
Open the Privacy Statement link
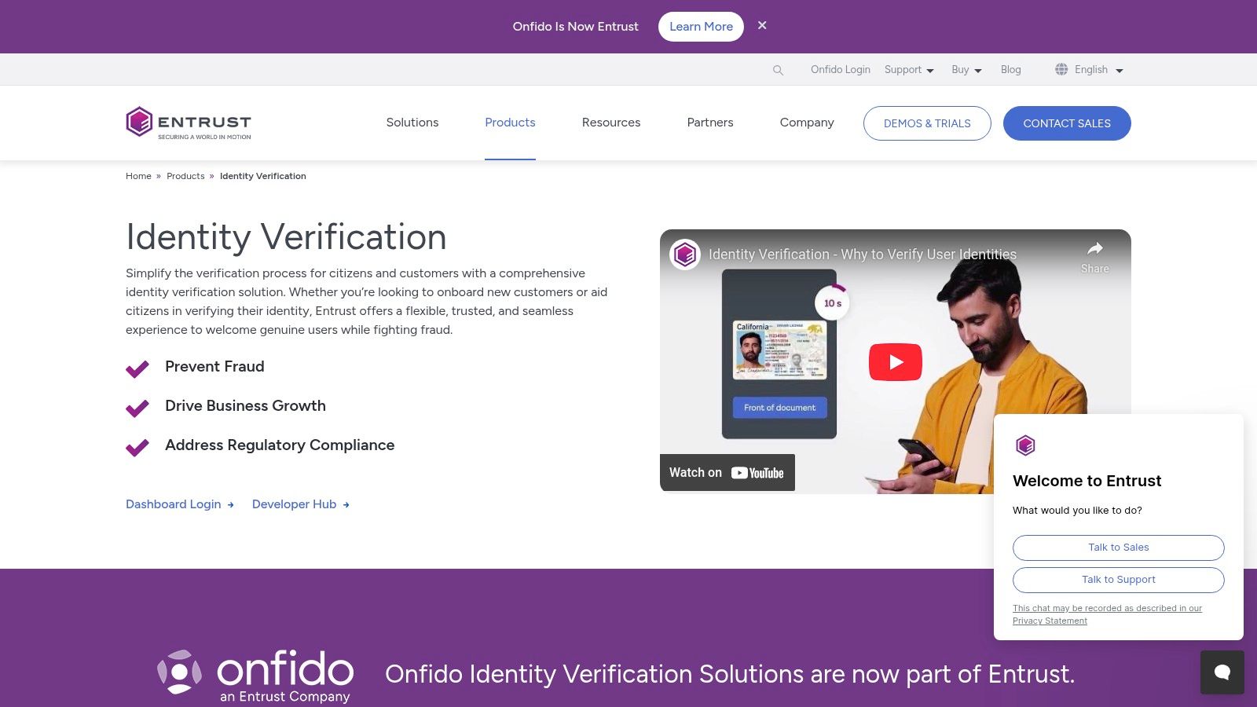[1050, 621]
